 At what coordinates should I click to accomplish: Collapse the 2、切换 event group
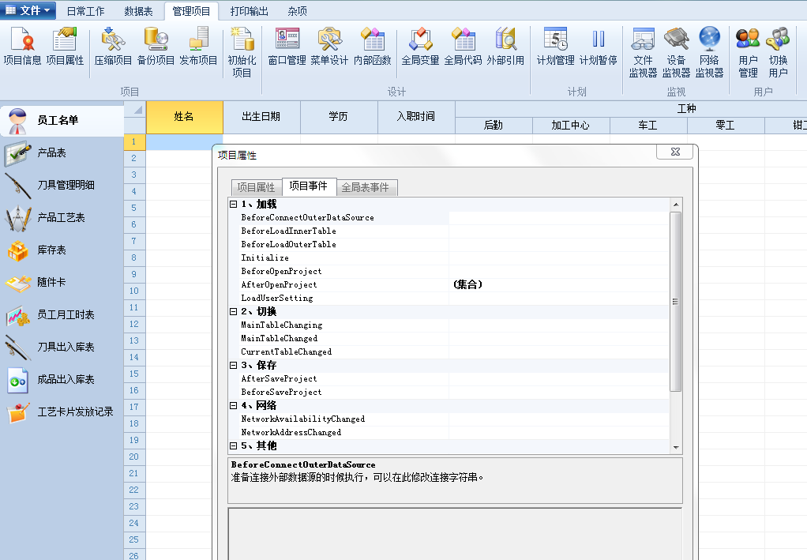(234, 312)
